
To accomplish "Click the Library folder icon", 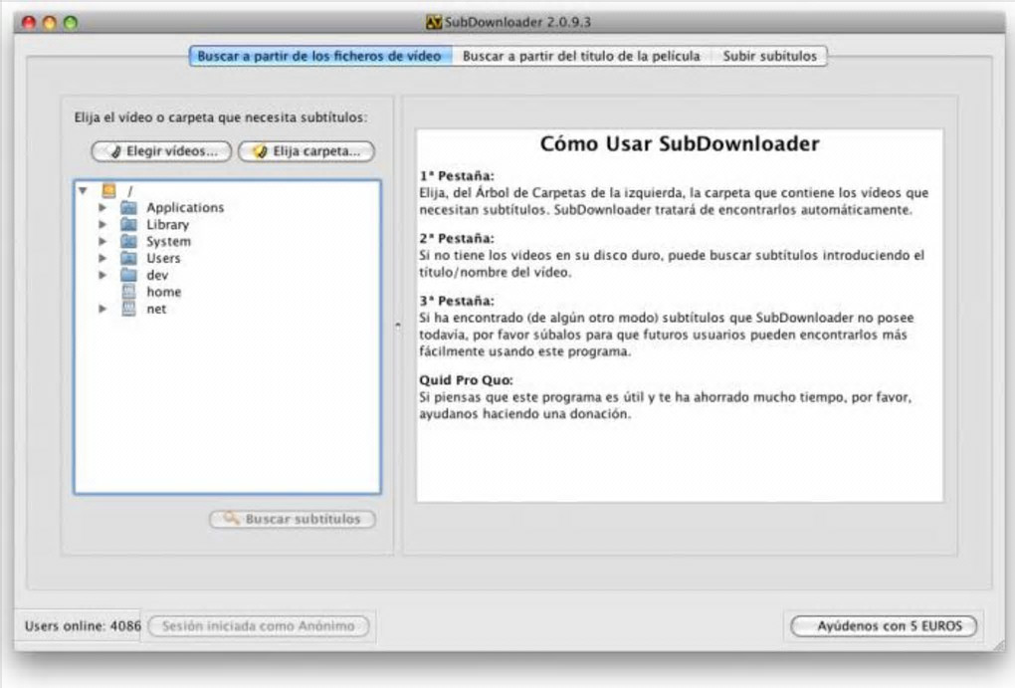I will [x=128, y=224].
